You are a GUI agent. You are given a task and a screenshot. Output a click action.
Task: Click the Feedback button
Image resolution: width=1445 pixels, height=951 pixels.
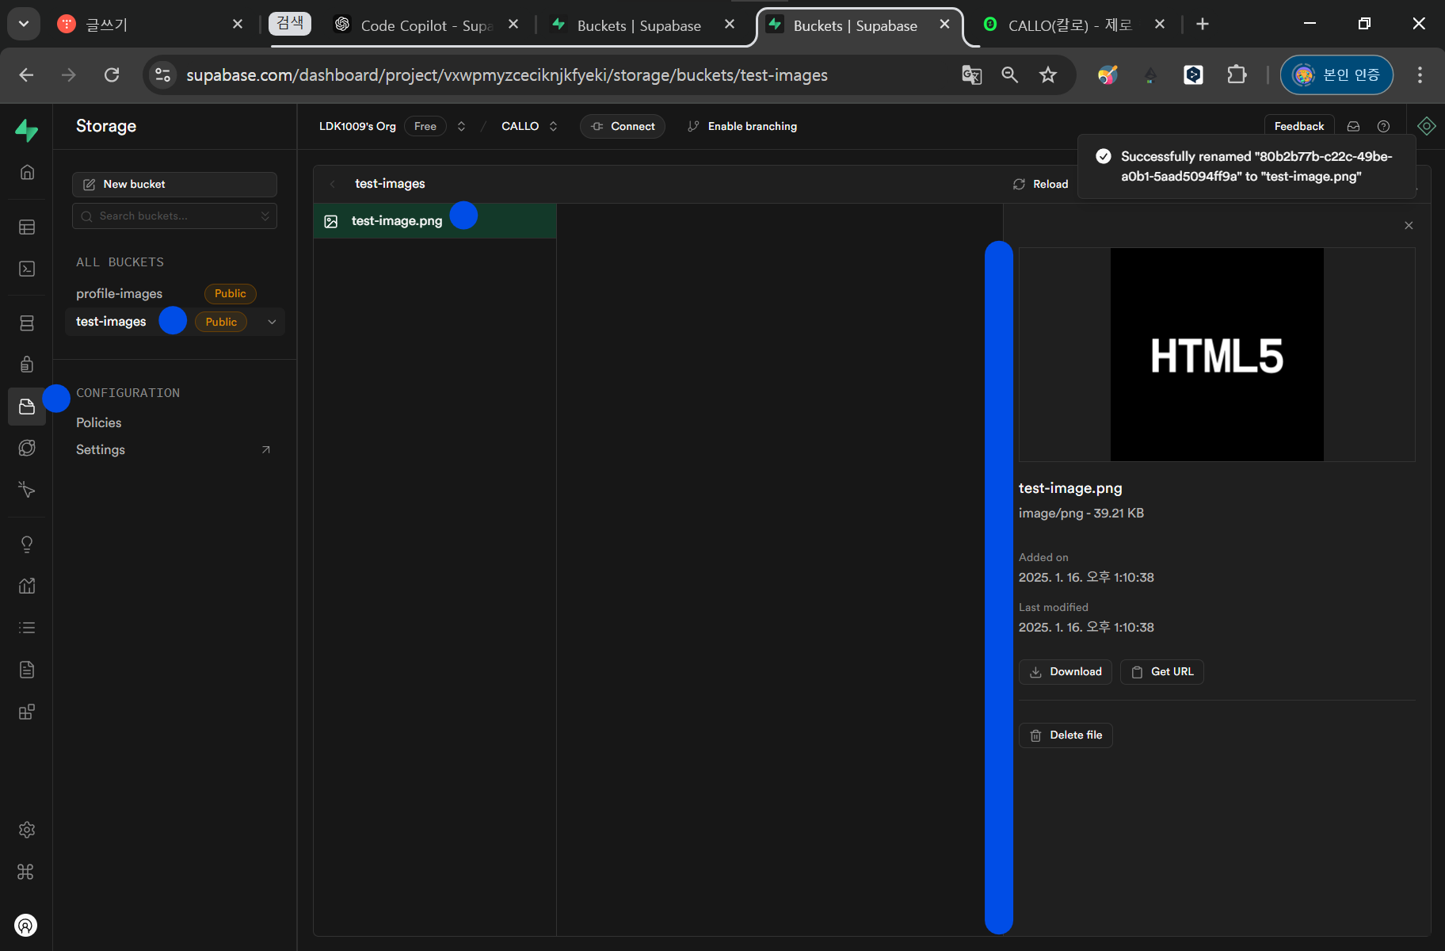click(x=1299, y=126)
